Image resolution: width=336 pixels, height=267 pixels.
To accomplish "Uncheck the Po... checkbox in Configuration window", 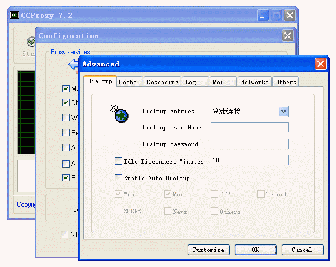I will pos(65,177).
